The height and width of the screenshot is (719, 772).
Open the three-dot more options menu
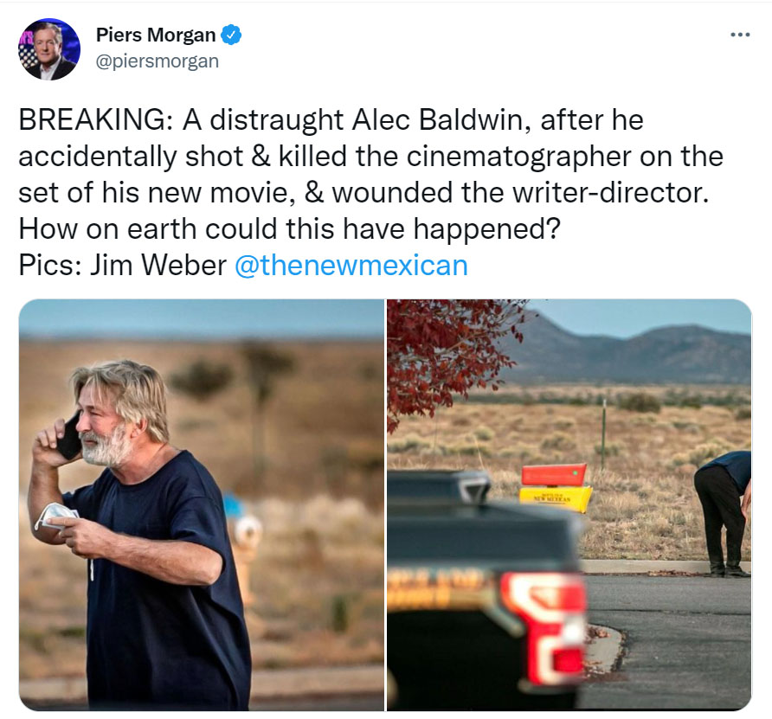[740, 35]
